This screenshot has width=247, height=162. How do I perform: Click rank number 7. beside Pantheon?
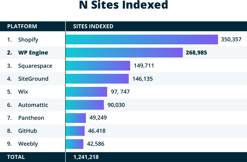(10, 118)
